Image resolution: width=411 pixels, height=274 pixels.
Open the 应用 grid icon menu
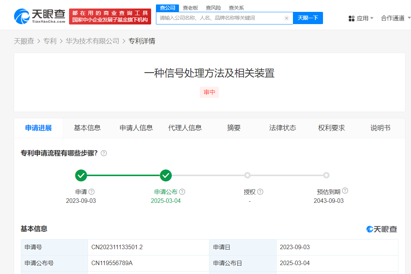point(352,18)
